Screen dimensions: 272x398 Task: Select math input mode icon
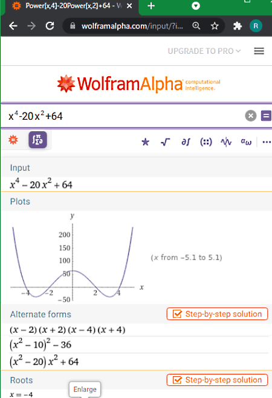coord(37,140)
